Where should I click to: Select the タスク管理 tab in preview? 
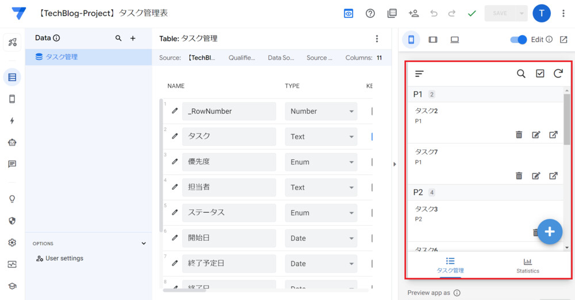pyautogui.click(x=450, y=266)
